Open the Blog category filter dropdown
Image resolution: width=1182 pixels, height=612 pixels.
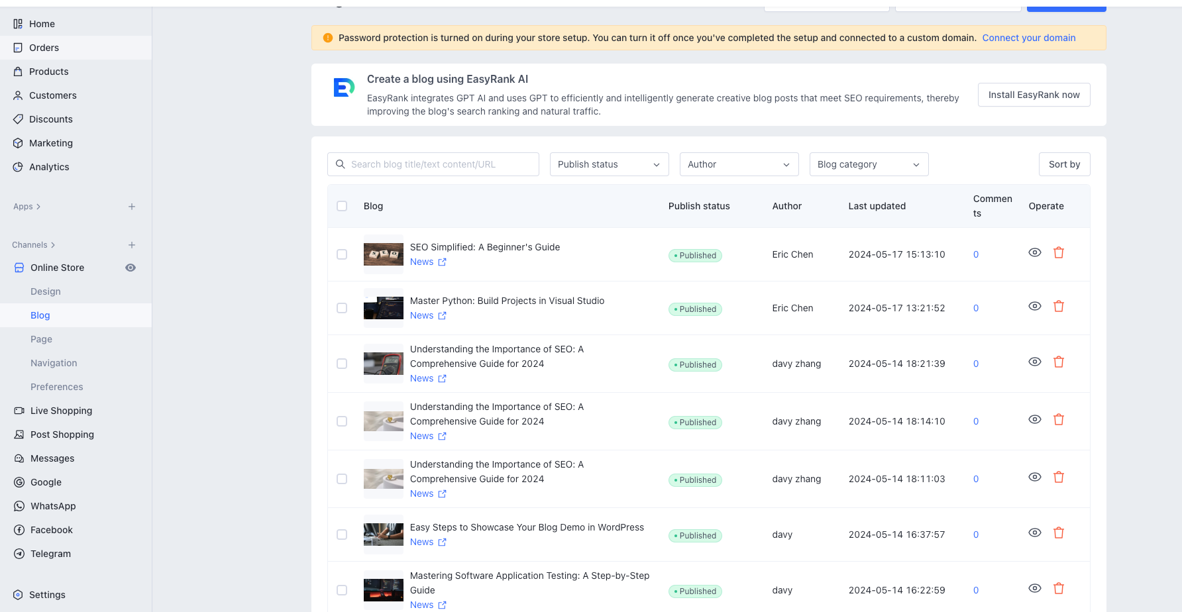869,164
